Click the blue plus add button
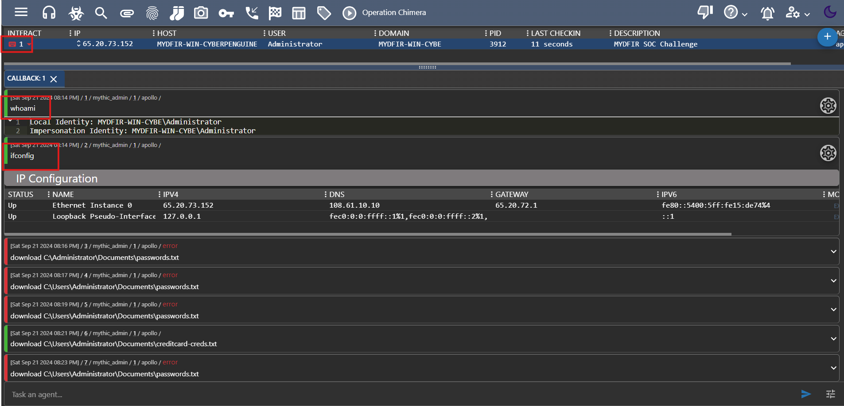The image size is (844, 406). [827, 37]
